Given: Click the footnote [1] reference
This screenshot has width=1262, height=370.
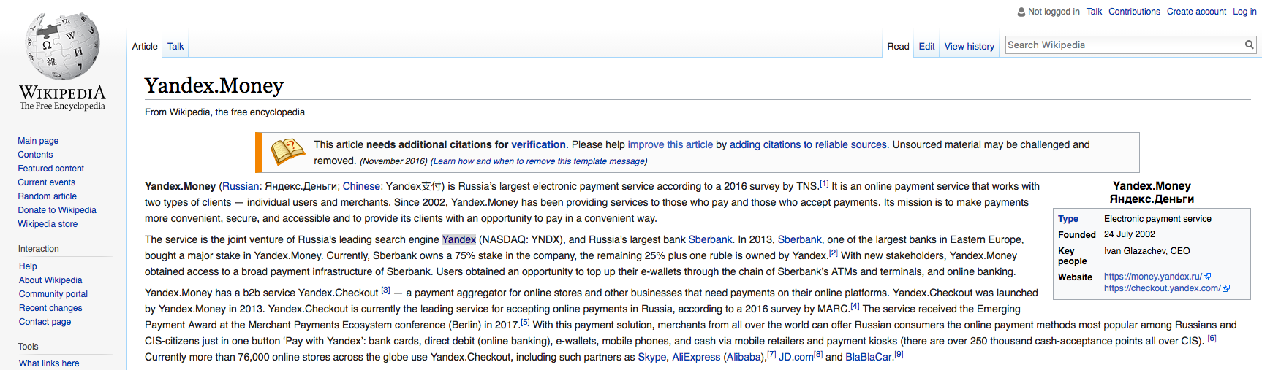Looking at the screenshot, I should click(x=824, y=184).
